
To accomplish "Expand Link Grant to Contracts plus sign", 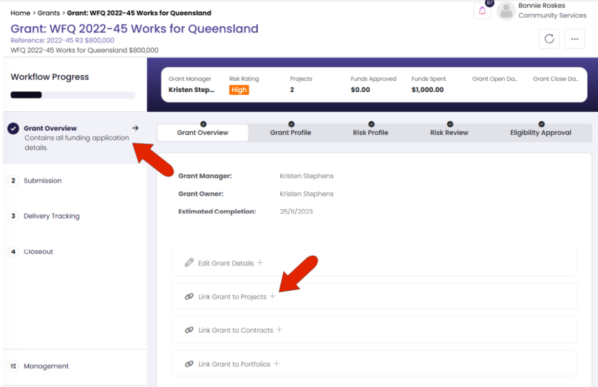I will click(x=279, y=330).
